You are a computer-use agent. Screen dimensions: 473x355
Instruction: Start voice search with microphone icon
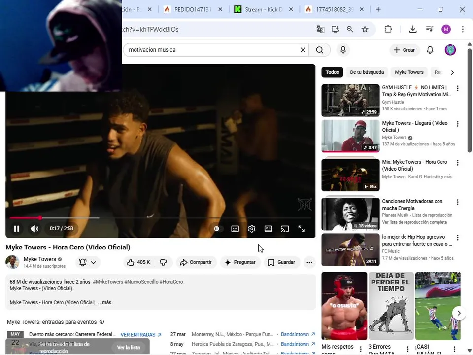coord(343,50)
